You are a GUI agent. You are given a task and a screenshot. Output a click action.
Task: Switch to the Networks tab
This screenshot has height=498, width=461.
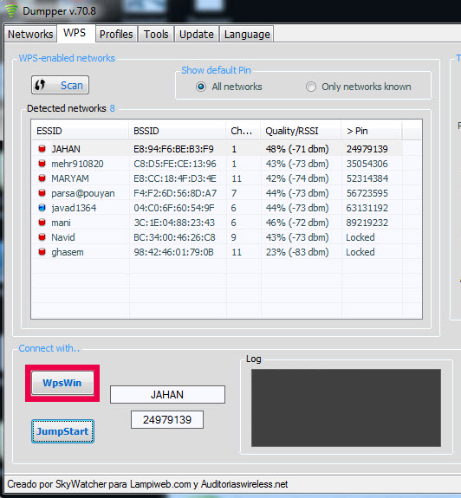(x=30, y=34)
